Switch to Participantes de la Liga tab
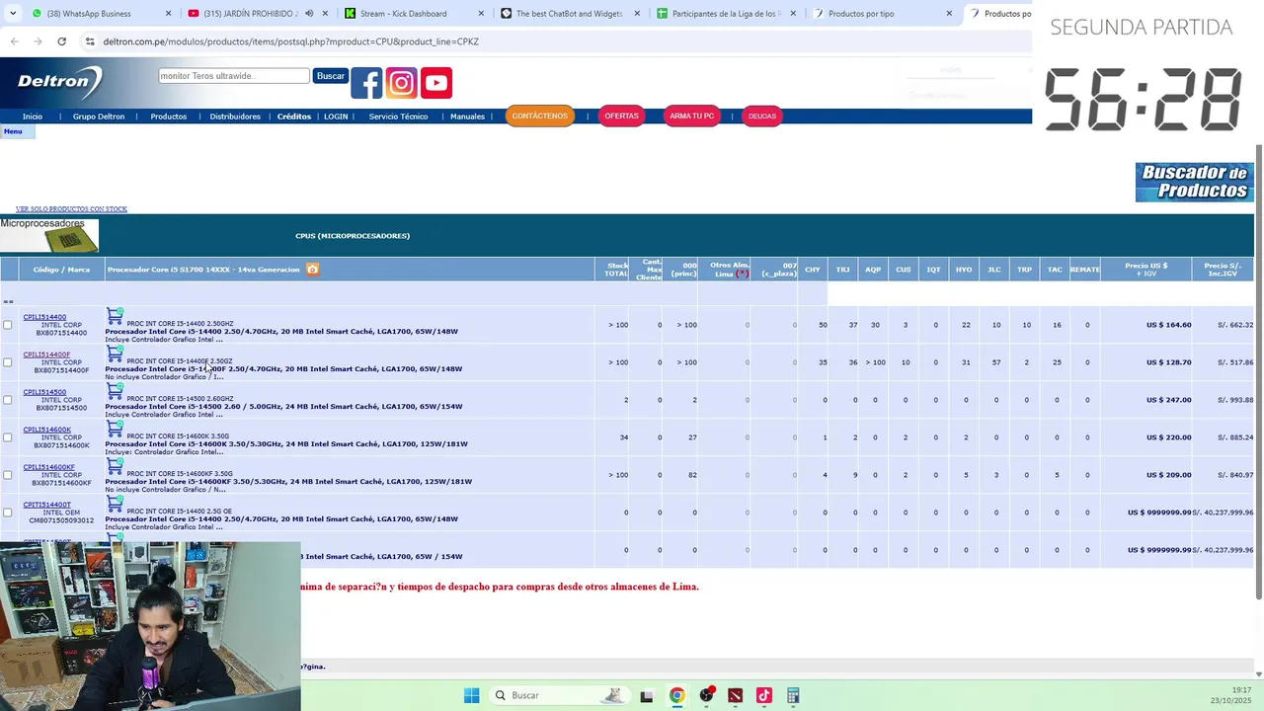Screen dimensions: 1264x711 click(726, 14)
